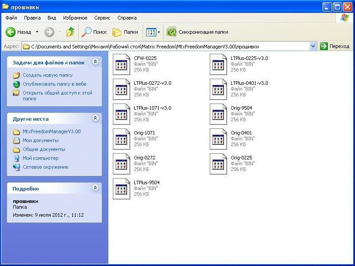Click the share folder icon
355x266 pixels.
click(x=16, y=93)
